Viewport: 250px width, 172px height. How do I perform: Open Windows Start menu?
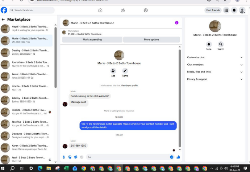pyautogui.click(x=3, y=168)
